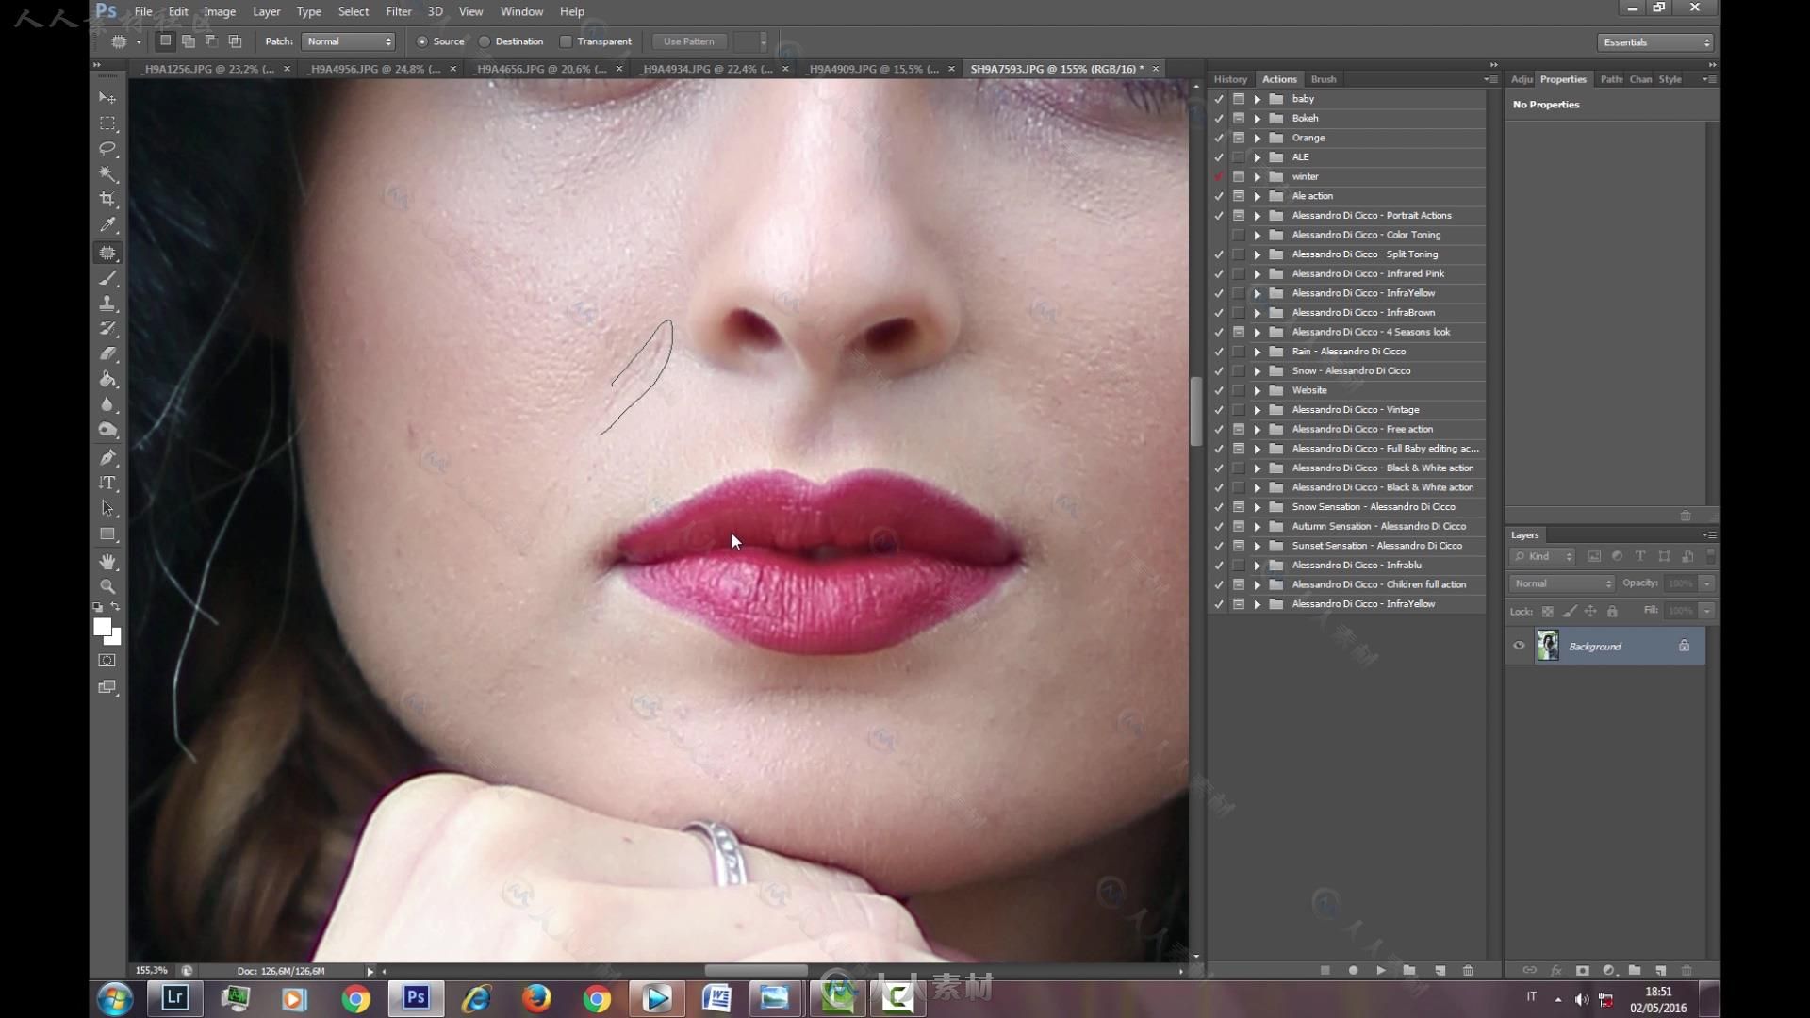Image resolution: width=1810 pixels, height=1018 pixels.
Task: Select the Type tool
Action: [107, 484]
